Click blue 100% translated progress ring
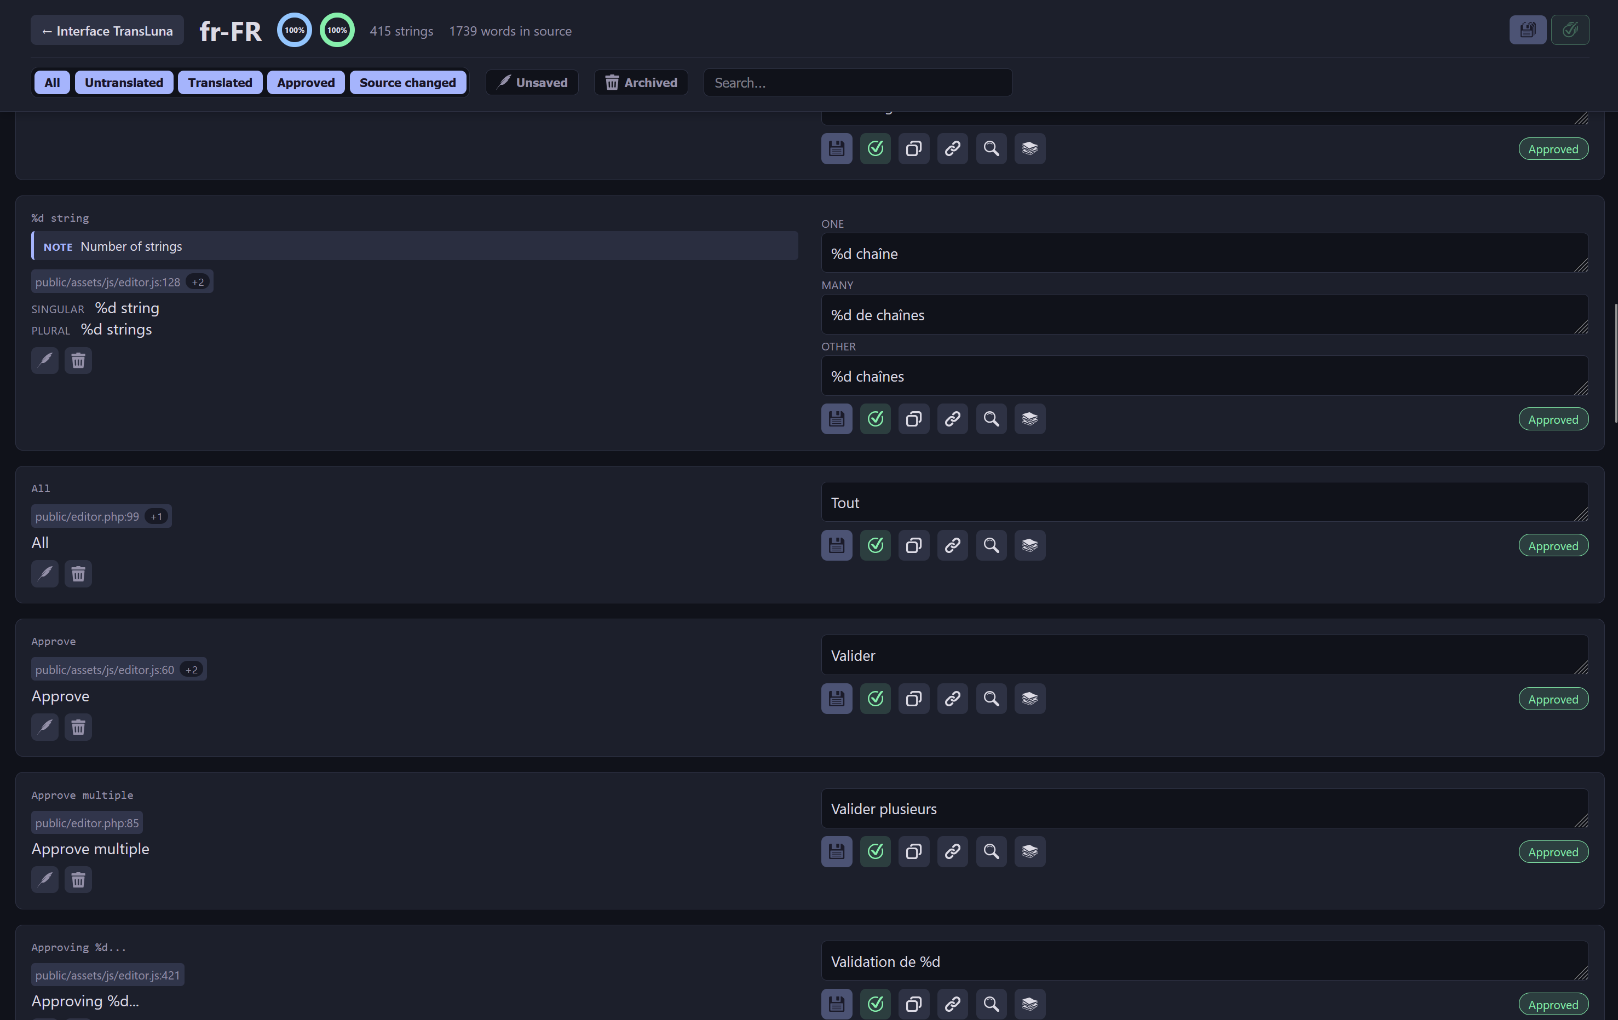The width and height of the screenshot is (1618, 1020). click(x=294, y=30)
